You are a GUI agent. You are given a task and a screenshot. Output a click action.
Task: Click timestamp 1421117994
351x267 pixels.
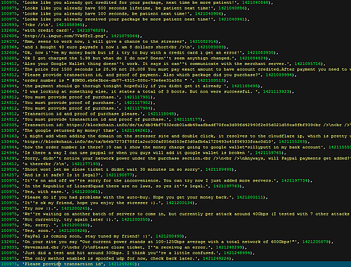pos(137,108)
